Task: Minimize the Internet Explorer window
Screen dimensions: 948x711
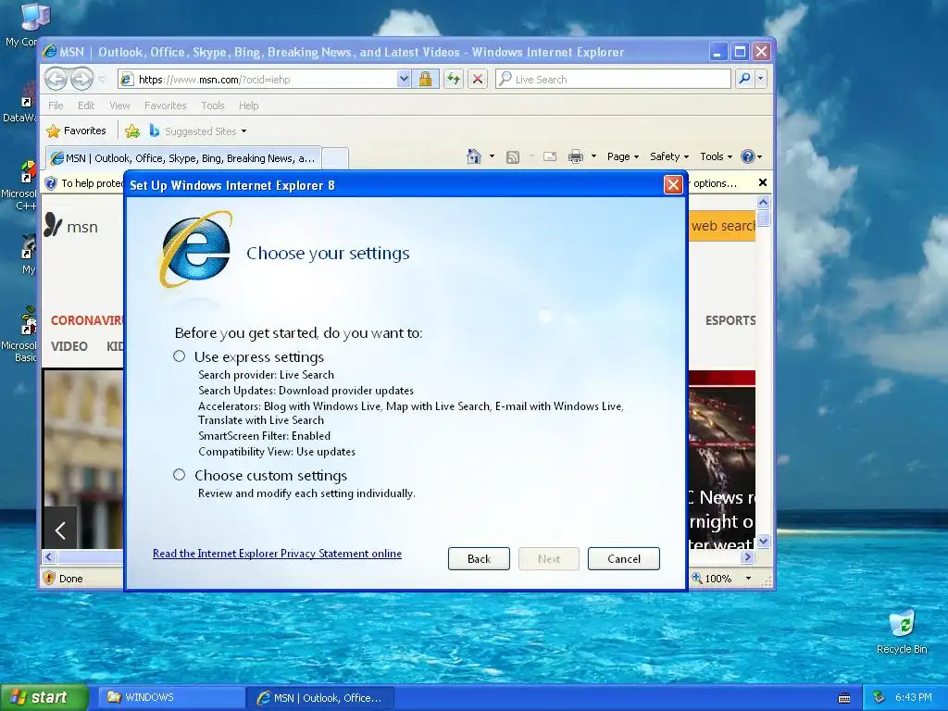Action: click(x=717, y=52)
